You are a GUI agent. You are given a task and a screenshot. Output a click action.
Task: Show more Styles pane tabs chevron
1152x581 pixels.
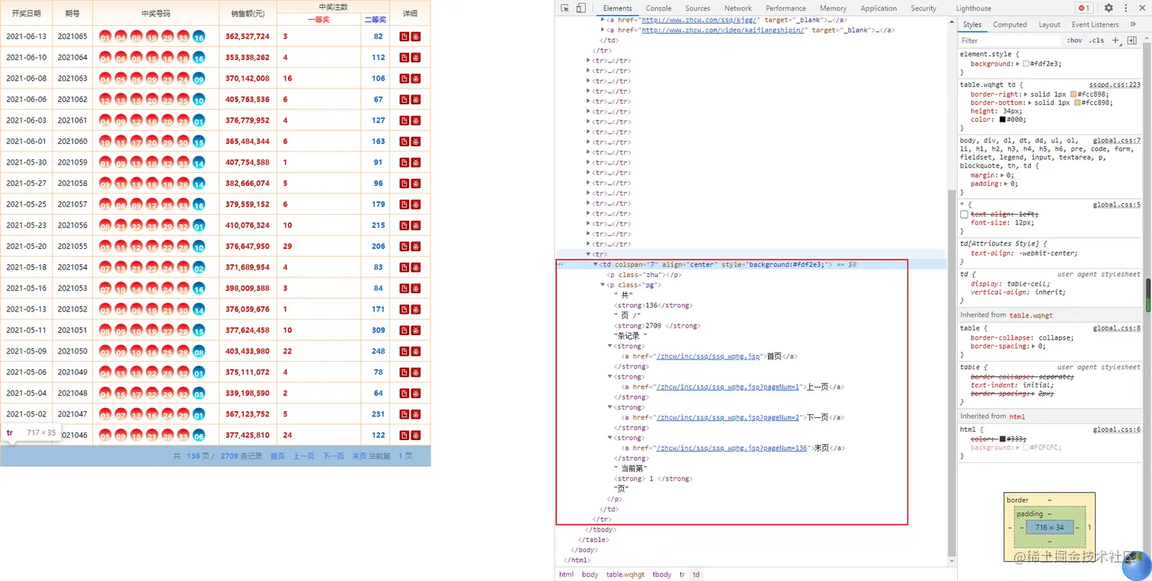pyautogui.click(x=1133, y=24)
